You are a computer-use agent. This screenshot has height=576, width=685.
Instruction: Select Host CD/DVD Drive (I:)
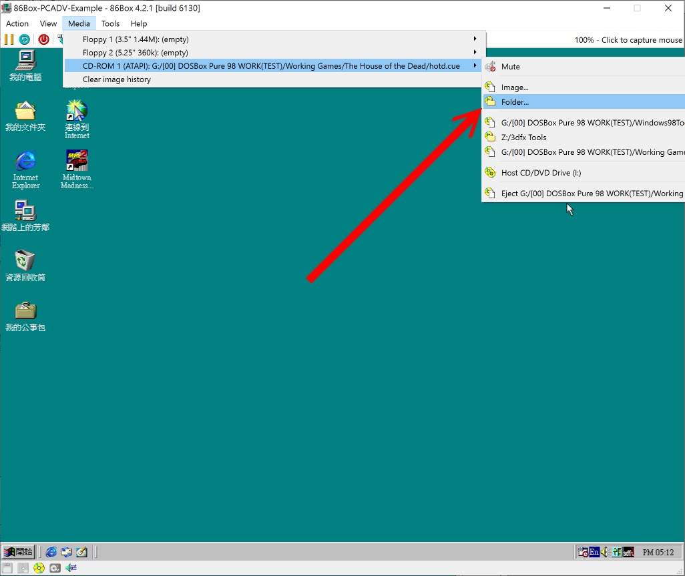(584, 172)
